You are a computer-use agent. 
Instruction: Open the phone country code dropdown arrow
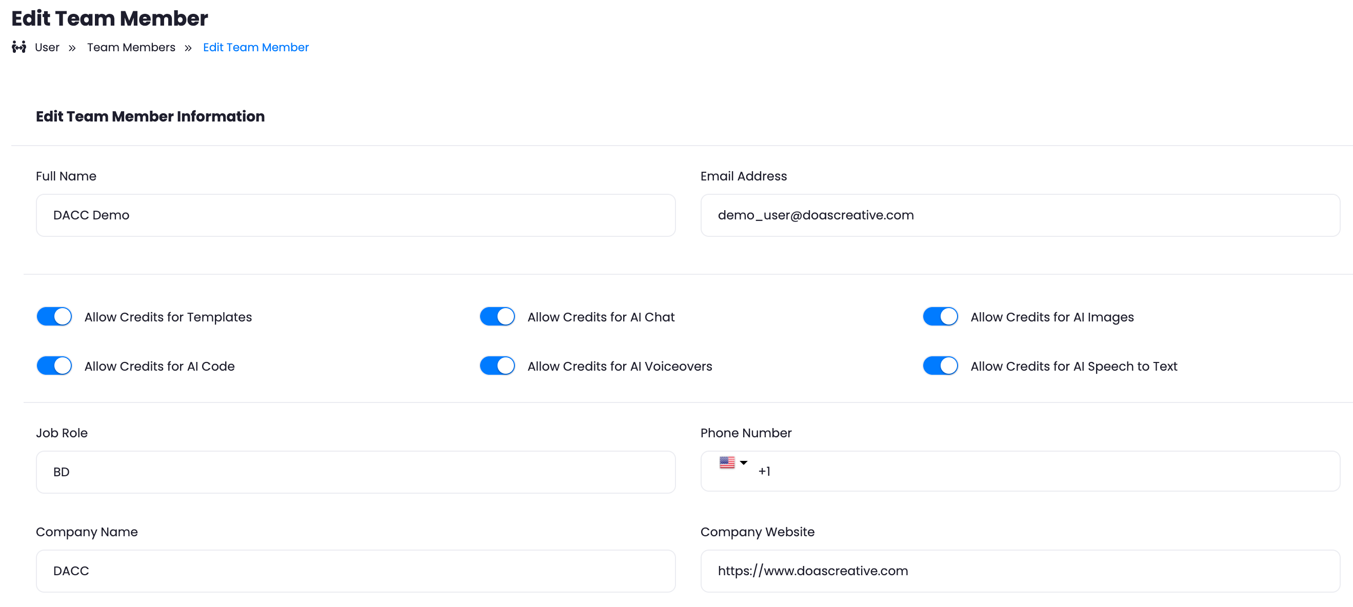743,462
